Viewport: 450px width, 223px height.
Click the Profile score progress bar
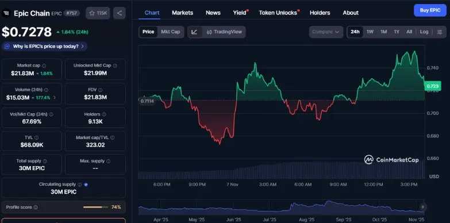[x=95, y=207]
